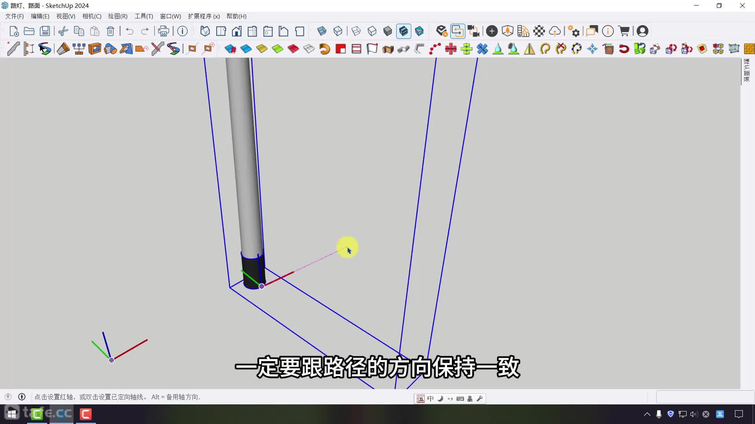Click the orange hollow frame box icon
The image size is (755, 424).
point(95,49)
